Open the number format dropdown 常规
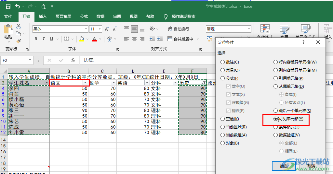 tap(249, 29)
